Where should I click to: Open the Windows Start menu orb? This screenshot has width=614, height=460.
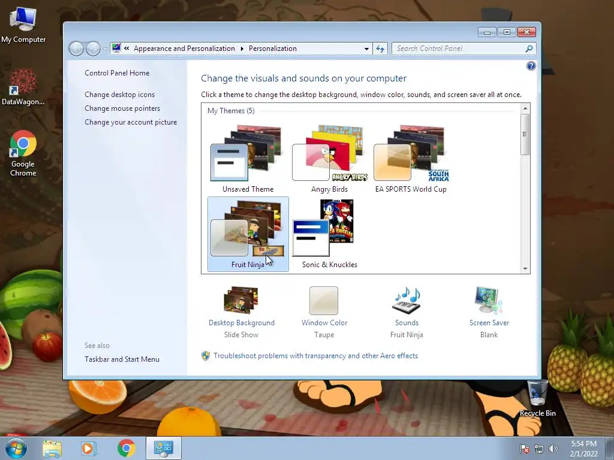(16, 448)
